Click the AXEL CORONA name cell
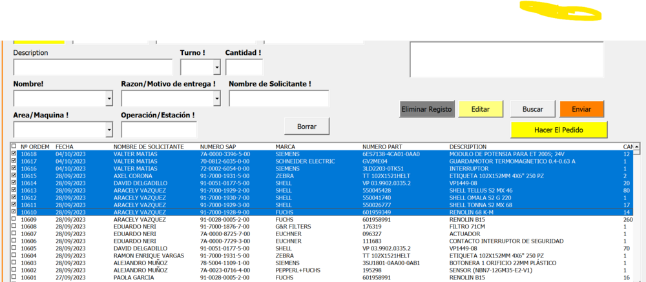 [132, 176]
